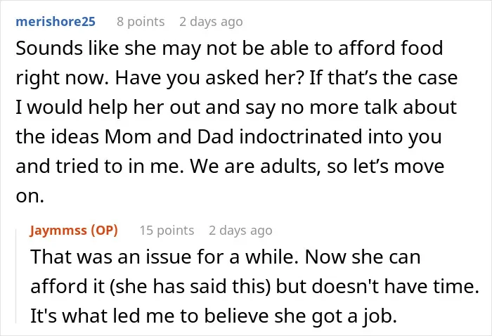Viewport: 492px width, 336px height.
Task: Click the words 'Mom and Dad' in comment
Action: pos(169,137)
